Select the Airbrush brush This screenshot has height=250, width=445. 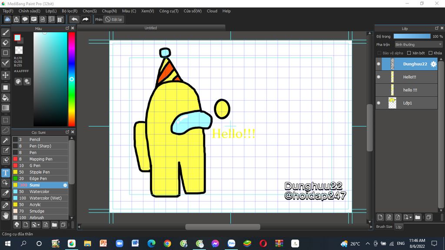[x=40, y=218]
